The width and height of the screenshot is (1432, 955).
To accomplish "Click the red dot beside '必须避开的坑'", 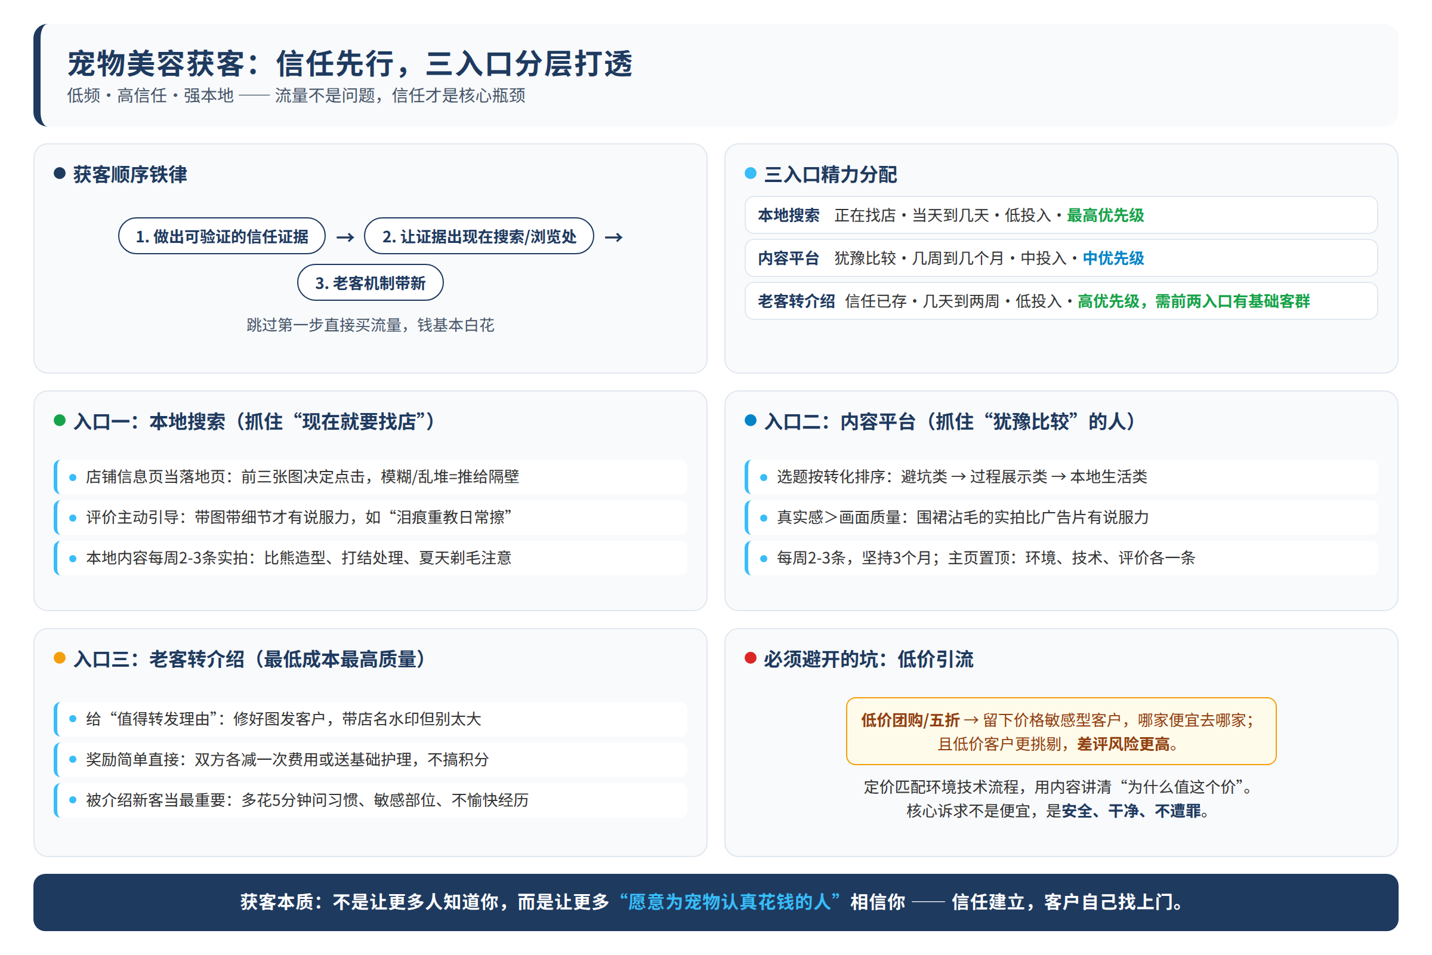I will [x=751, y=658].
